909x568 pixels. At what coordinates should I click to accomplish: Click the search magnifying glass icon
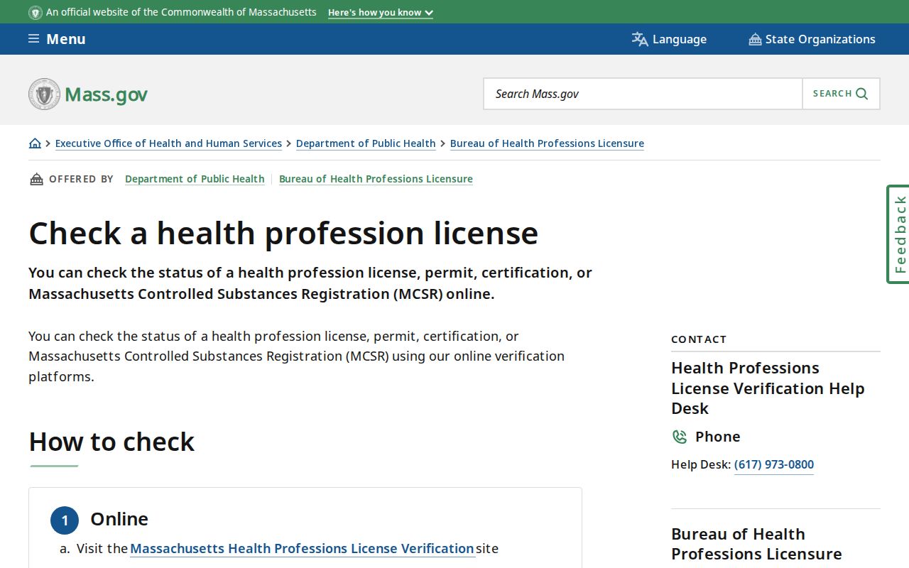click(x=862, y=94)
